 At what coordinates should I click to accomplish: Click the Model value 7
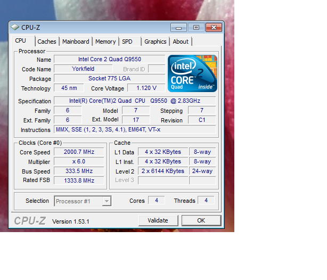point(136,110)
